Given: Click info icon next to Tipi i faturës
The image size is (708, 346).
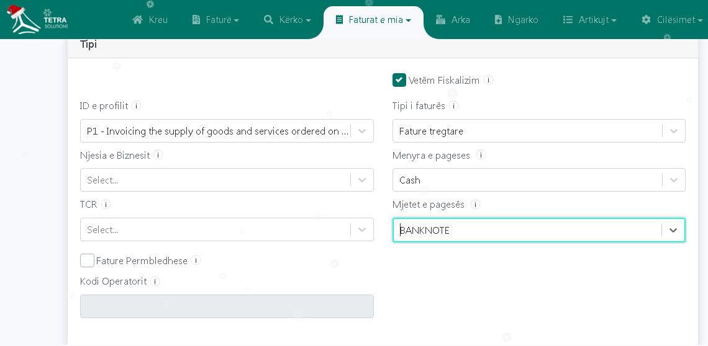Looking at the screenshot, I should [x=454, y=106].
